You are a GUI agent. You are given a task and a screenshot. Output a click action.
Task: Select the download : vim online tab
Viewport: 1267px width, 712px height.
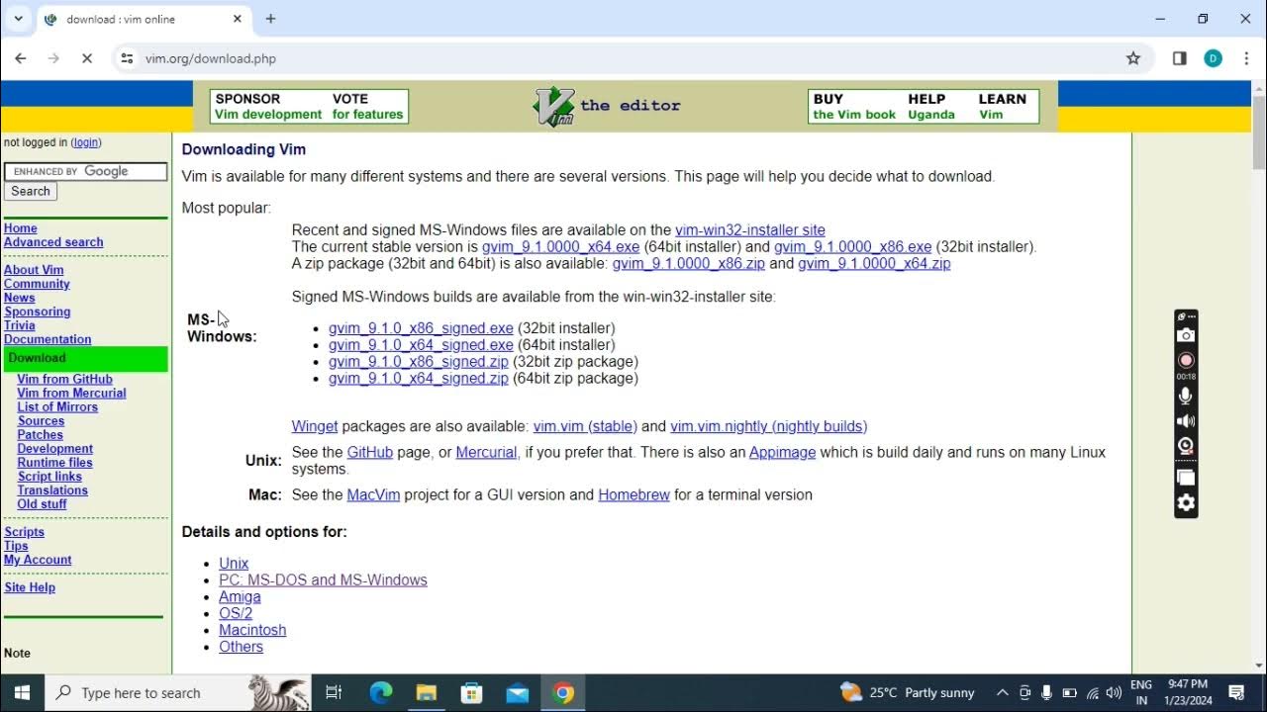tap(144, 19)
